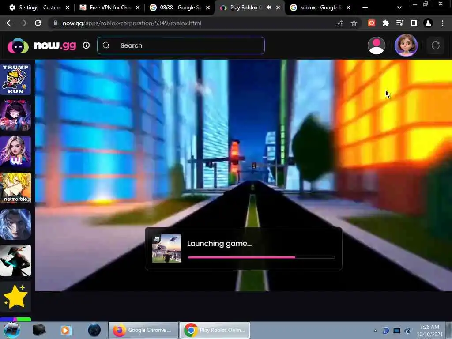Open the girl avatar profile picture
Screen dimensions: 452x339
click(406, 45)
